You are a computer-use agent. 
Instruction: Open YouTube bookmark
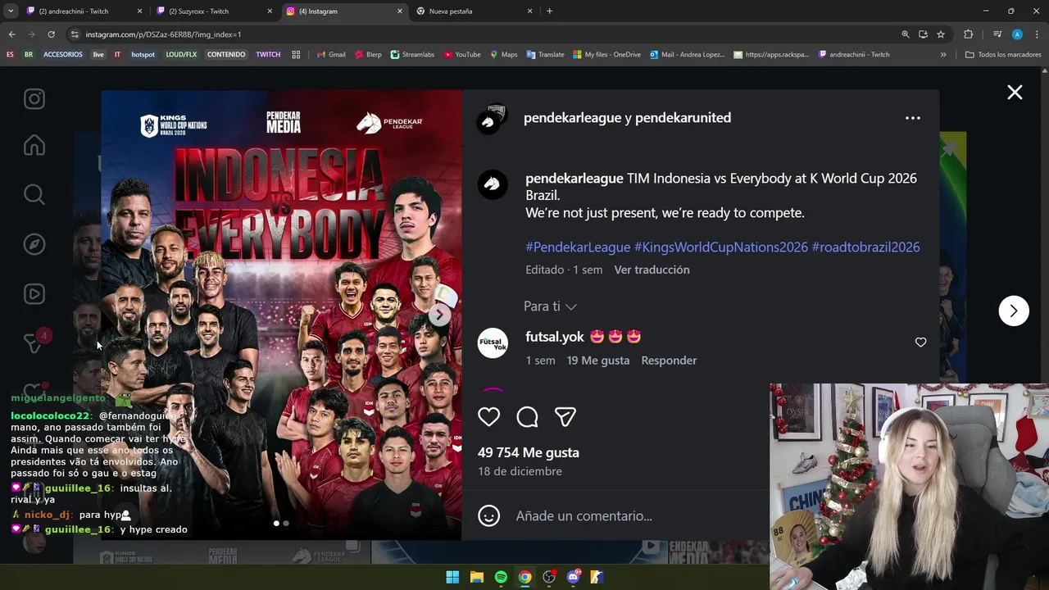click(462, 55)
